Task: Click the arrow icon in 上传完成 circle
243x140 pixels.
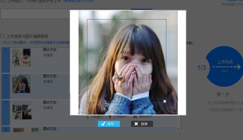Action: point(227,67)
